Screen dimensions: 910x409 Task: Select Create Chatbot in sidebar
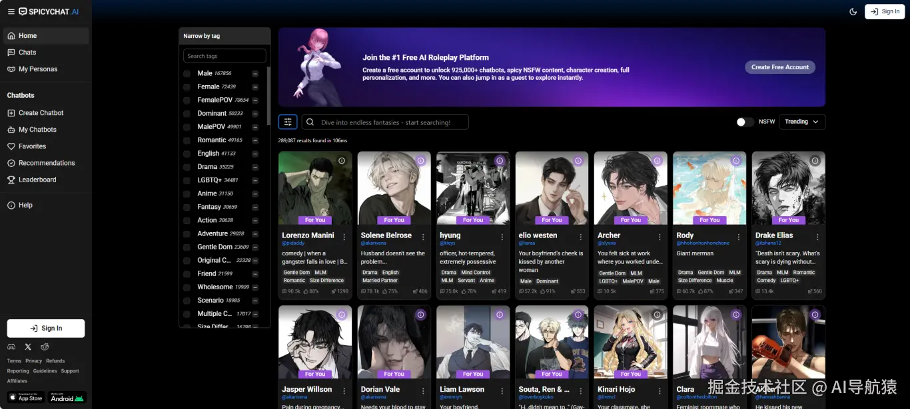click(46, 113)
